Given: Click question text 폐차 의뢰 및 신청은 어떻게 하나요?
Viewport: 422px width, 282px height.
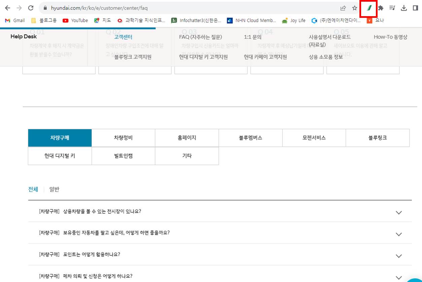Looking at the screenshot, I should pyautogui.click(x=98, y=276).
